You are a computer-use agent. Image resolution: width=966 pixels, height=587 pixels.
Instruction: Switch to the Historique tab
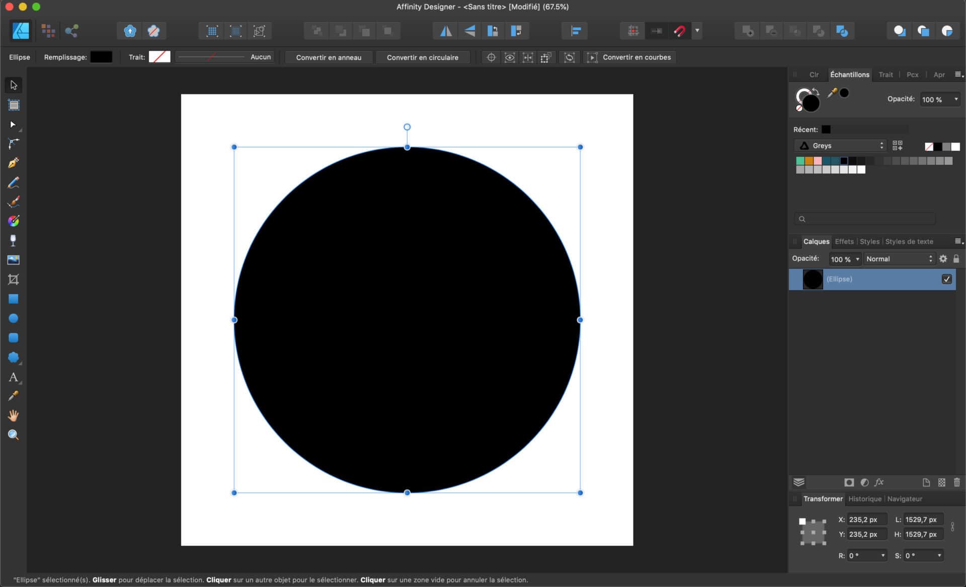tap(865, 499)
